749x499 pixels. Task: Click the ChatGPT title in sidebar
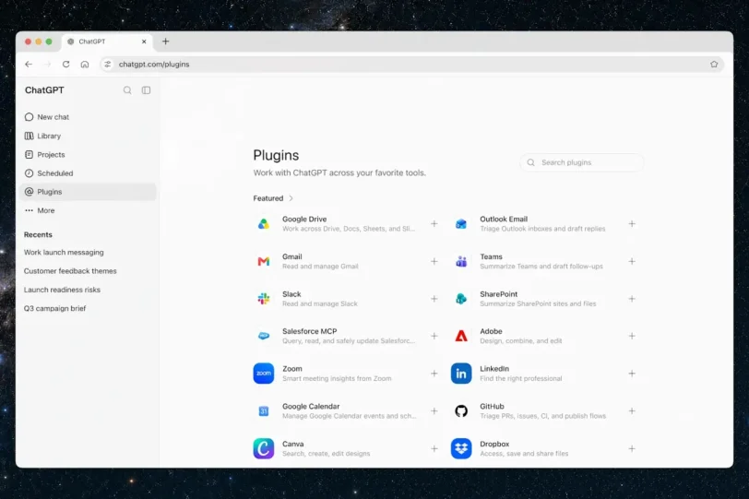pos(44,90)
